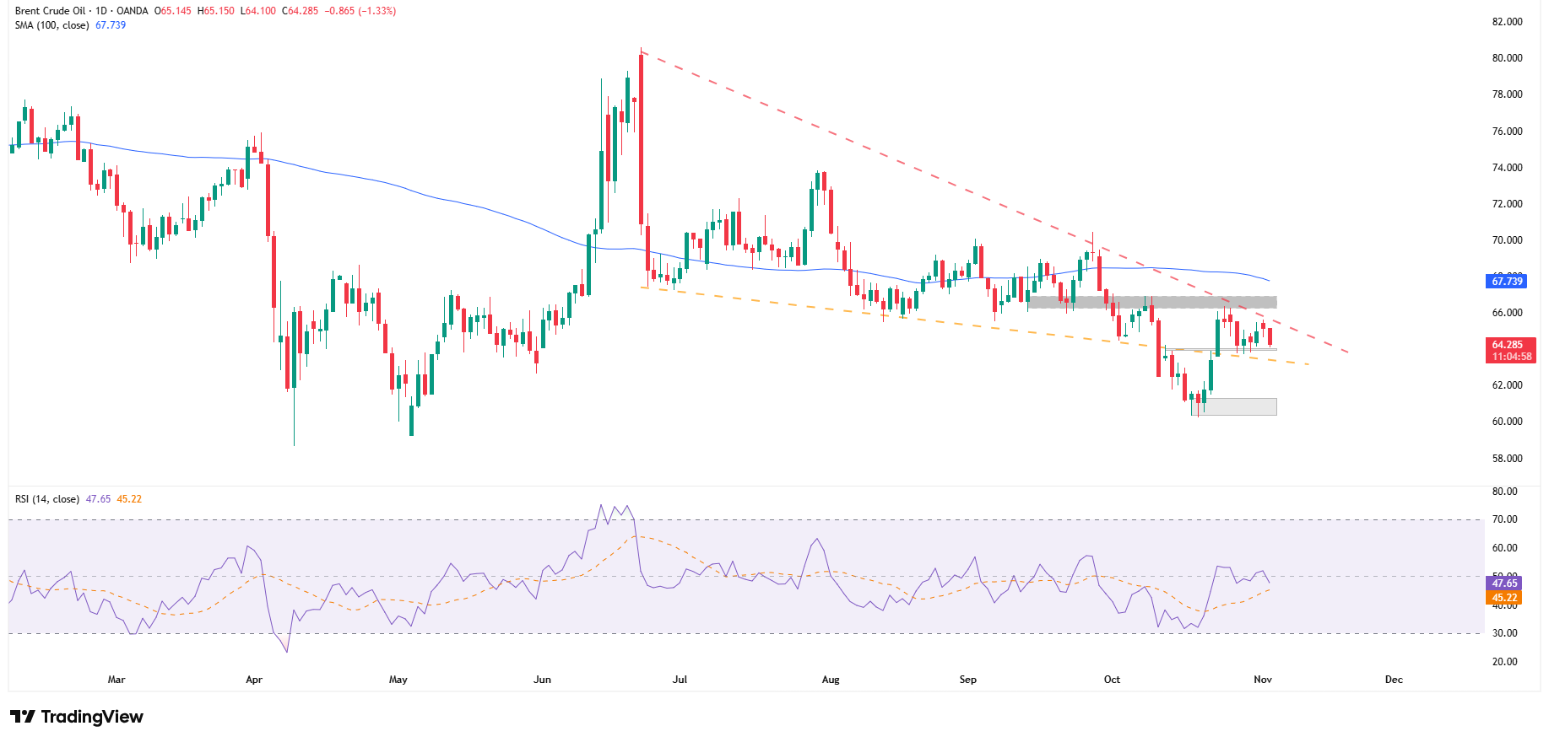The image size is (1549, 742).
Task: Click the orange 45.22 RSI axis tag
Action: coord(1504,598)
